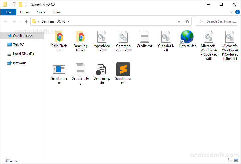Select the Credits.txt document icon
The image size is (241, 164).
pos(145,37)
